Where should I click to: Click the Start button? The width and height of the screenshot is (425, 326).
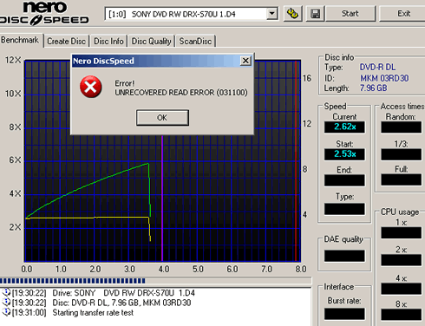[350, 14]
